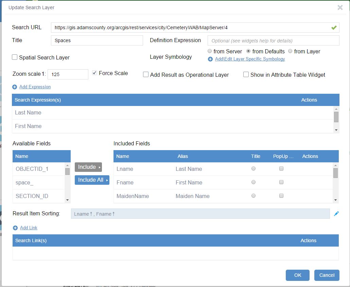
Task: Open the Add Expression link
Action: (x=35, y=87)
